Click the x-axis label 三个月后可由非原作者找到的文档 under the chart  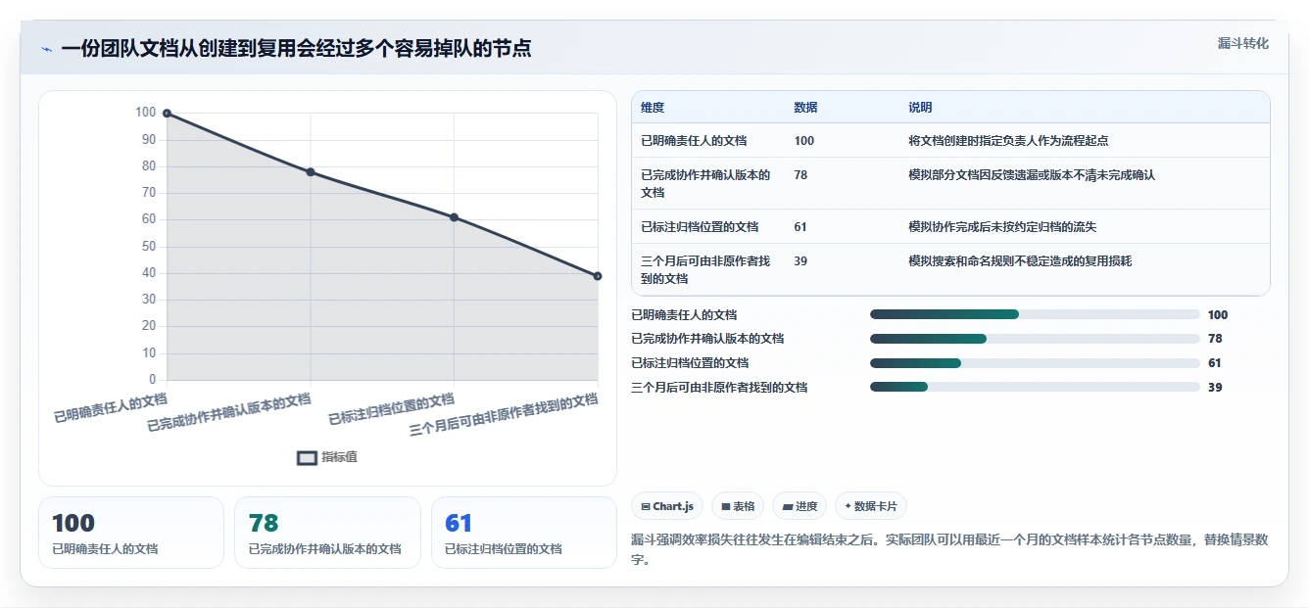point(504,414)
